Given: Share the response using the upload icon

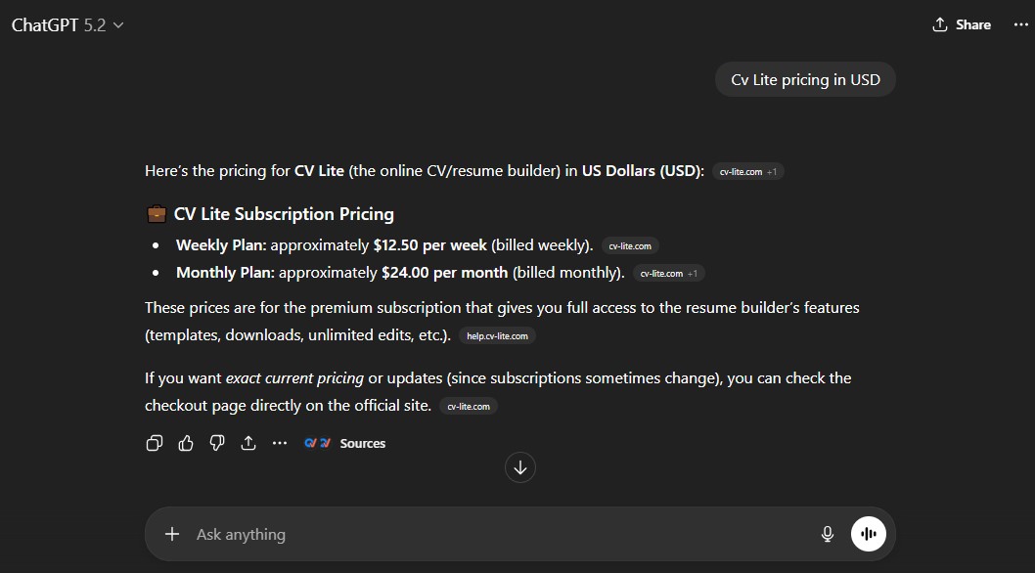Looking at the screenshot, I should coord(247,443).
